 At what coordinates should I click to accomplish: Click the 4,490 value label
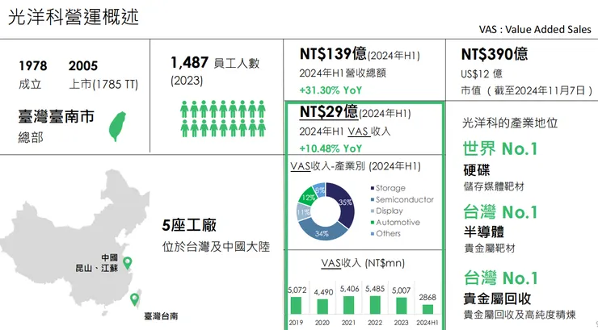(323, 292)
